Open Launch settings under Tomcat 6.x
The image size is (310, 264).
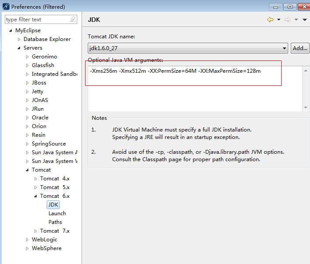pyautogui.click(x=57, y=213)
